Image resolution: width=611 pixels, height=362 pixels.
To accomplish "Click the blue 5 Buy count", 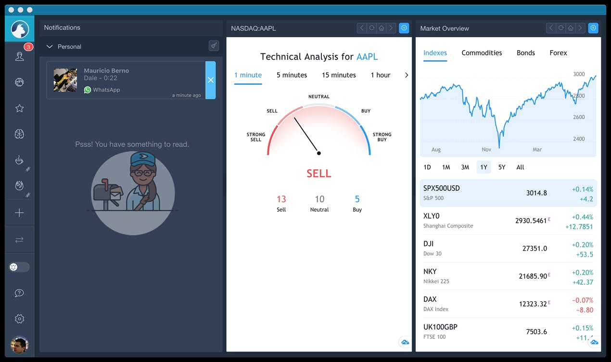I will [x=357, y=199].
